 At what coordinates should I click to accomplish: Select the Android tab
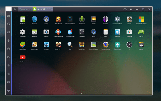43,9
